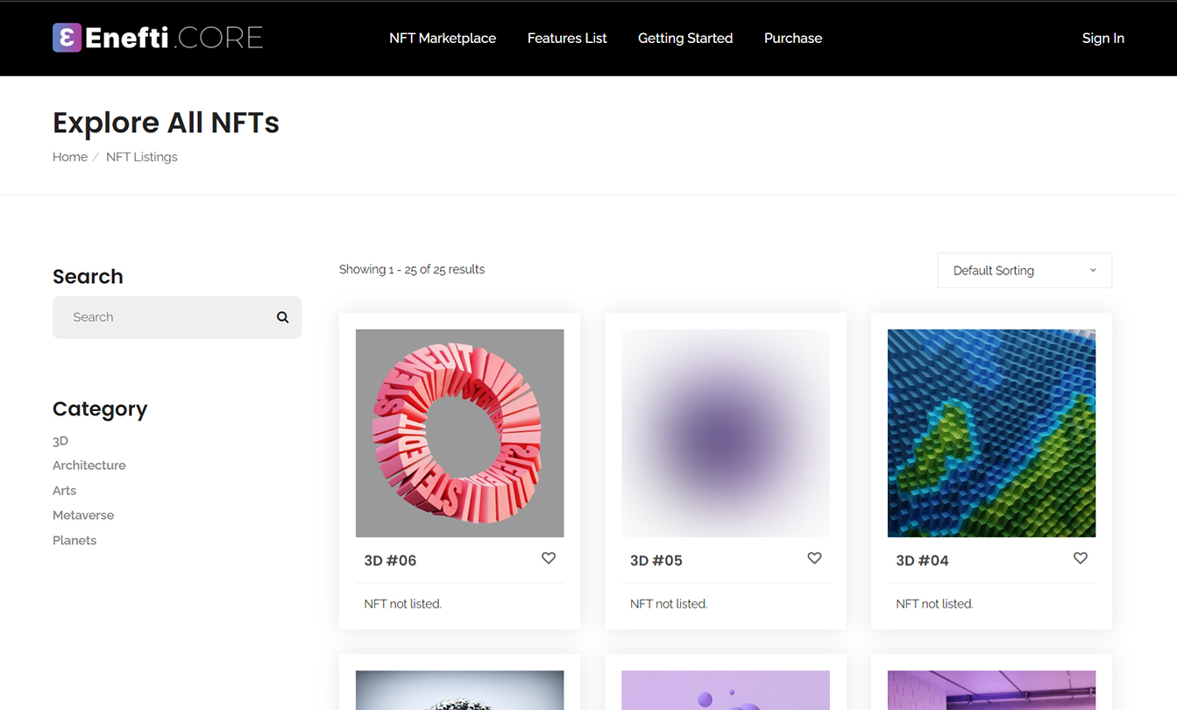Favorite 3D #04 with heart icon
The height and width of the screenshot is (710, 1177).
pos(1081,558)
